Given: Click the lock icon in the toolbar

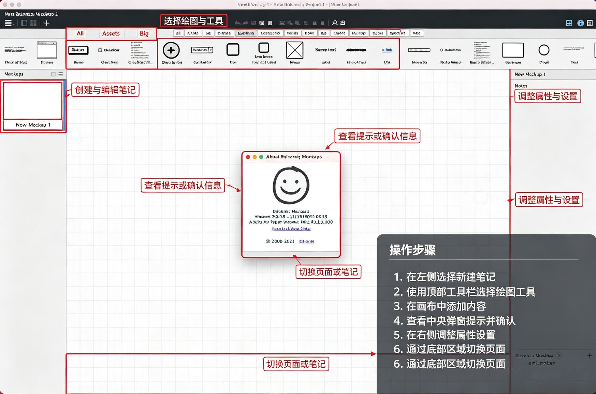Looking at the screenshot, I should click(315, 23).
